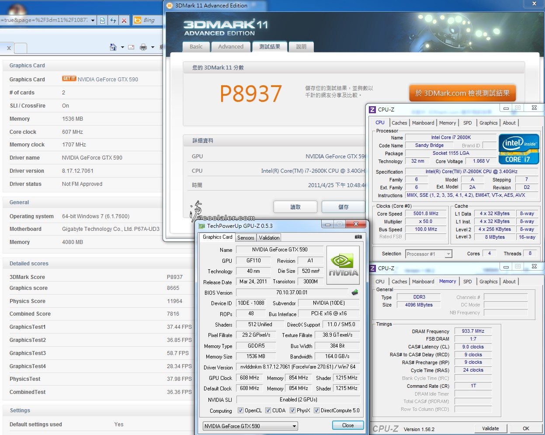Click the red stop loading icon

coord(124,20)
